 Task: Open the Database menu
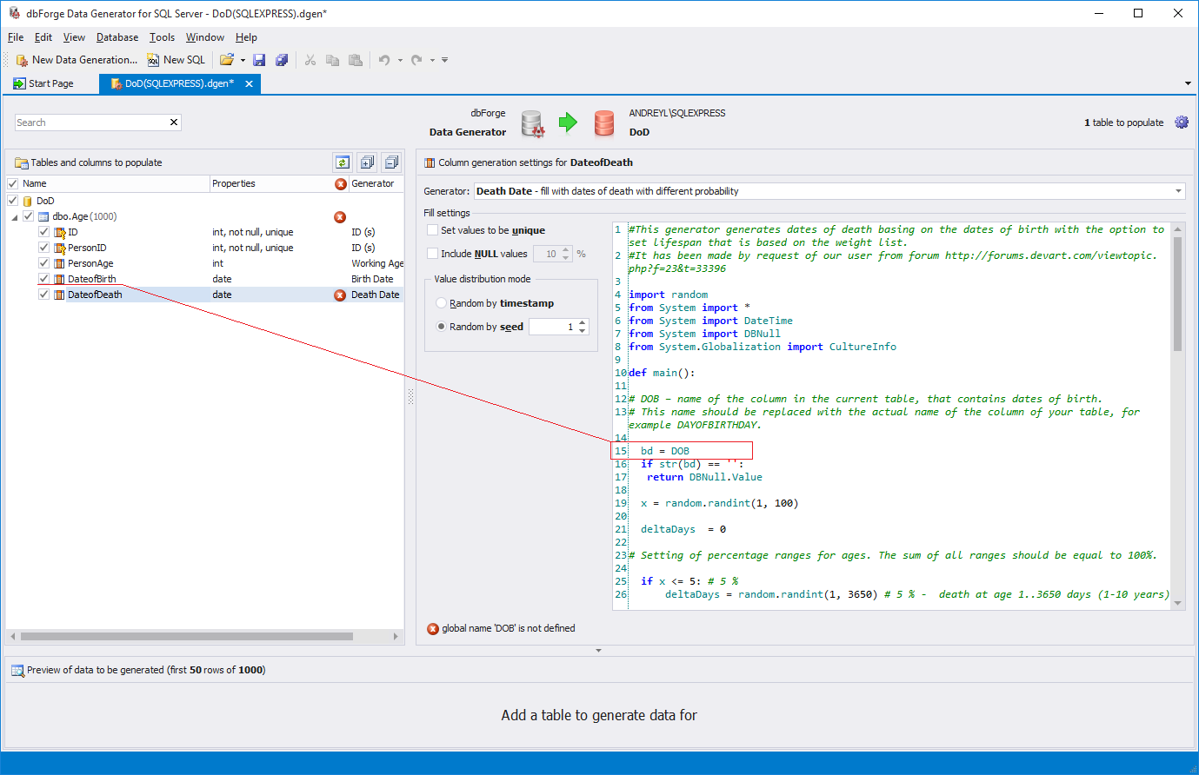117,37
